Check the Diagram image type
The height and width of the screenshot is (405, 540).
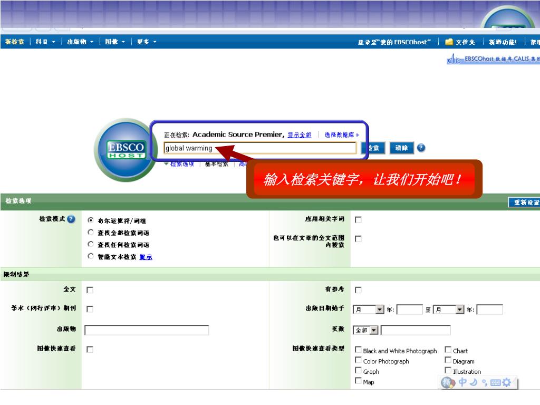448,360
